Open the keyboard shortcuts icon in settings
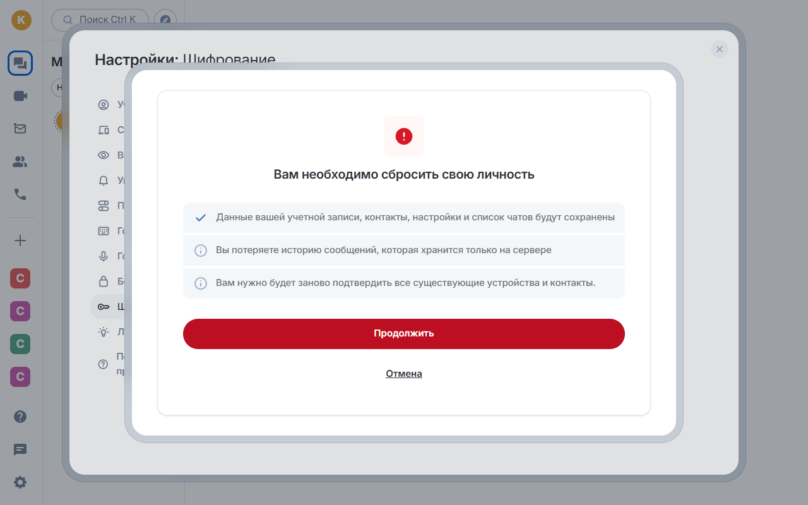The image size is (808, 505). tap(104, 231)
